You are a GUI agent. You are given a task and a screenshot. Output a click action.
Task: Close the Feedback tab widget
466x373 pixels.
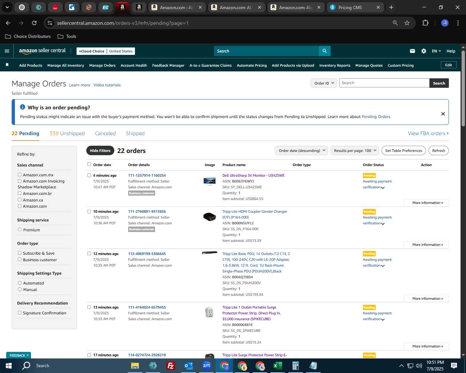[27, 355]
